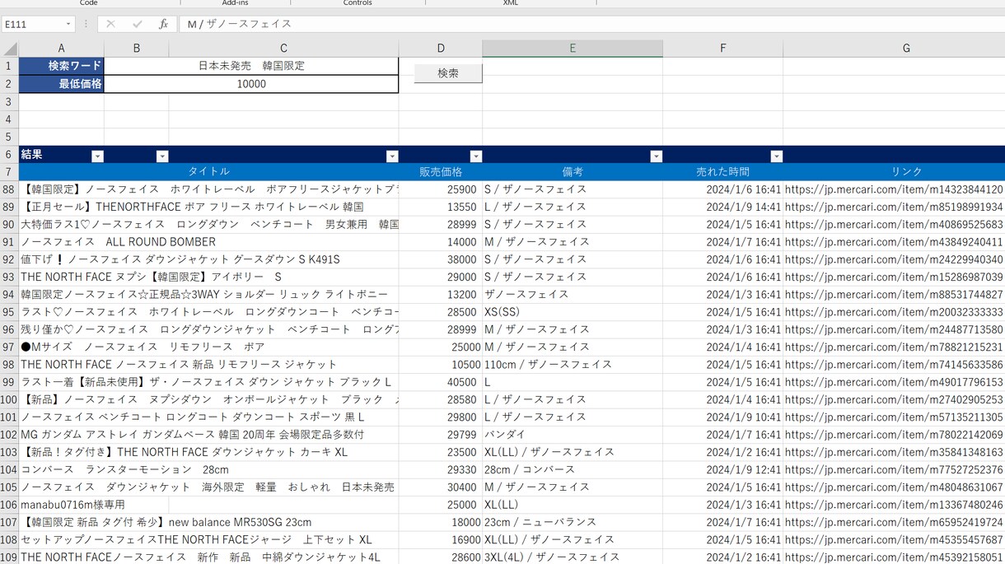Click remarks cell 28cm / コンバース

tap(573, 469)
